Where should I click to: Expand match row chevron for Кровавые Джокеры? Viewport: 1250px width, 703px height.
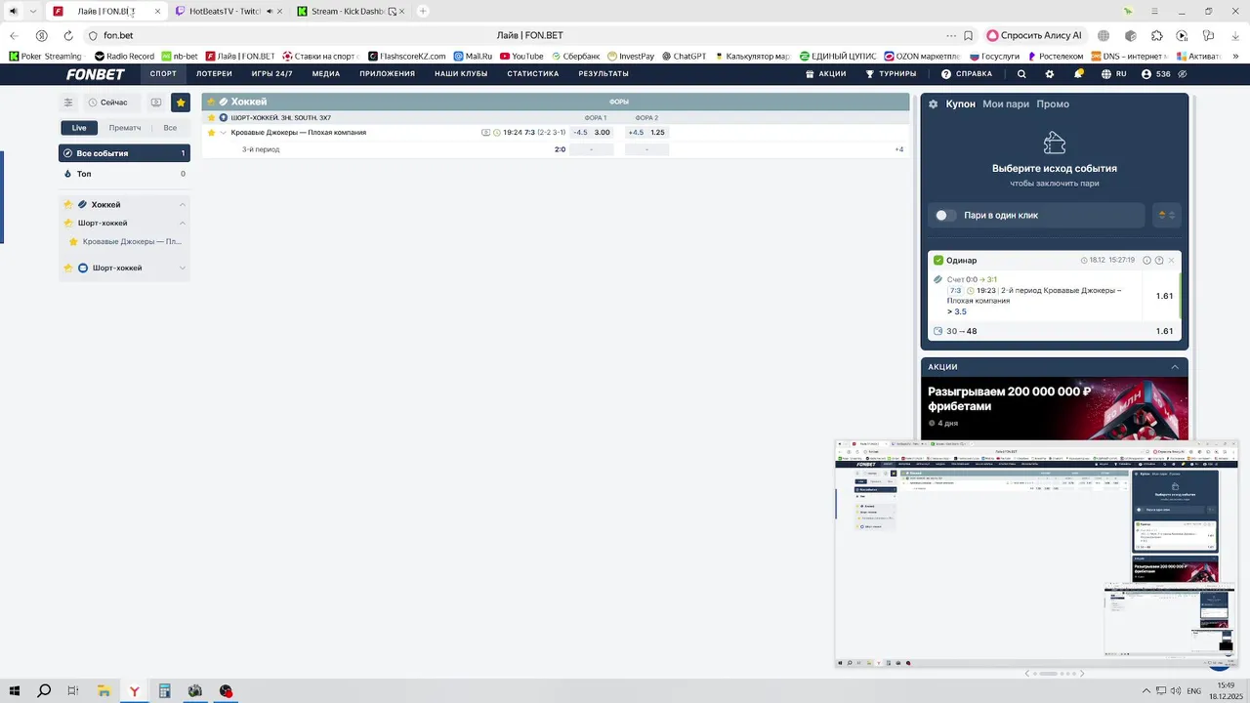[223, 133]
